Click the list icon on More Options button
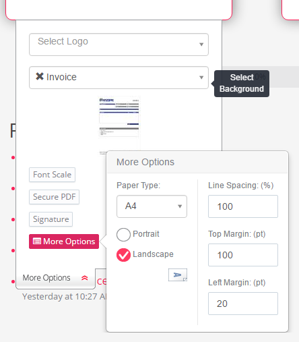The image size is (299, 342). coord(37,241)
